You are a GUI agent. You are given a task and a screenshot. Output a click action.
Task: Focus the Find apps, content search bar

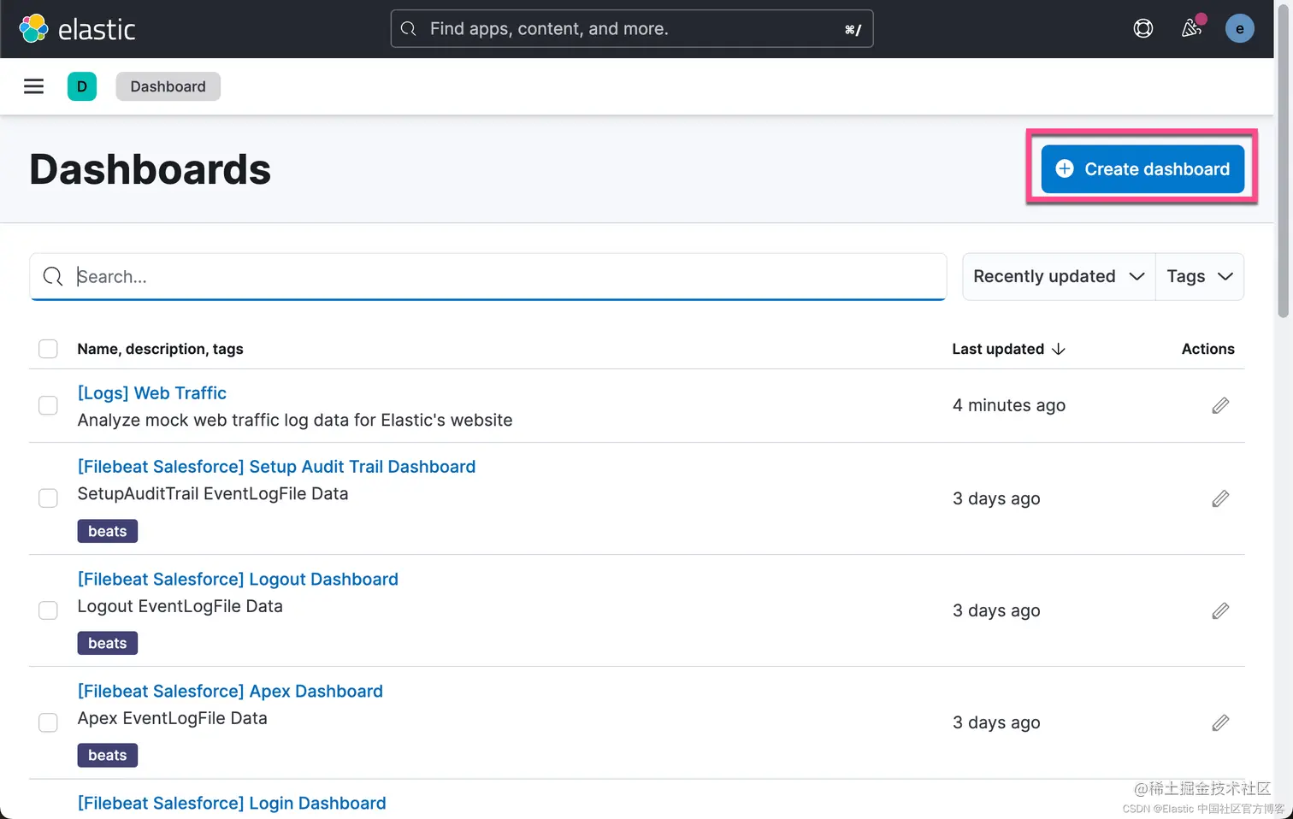632,29
